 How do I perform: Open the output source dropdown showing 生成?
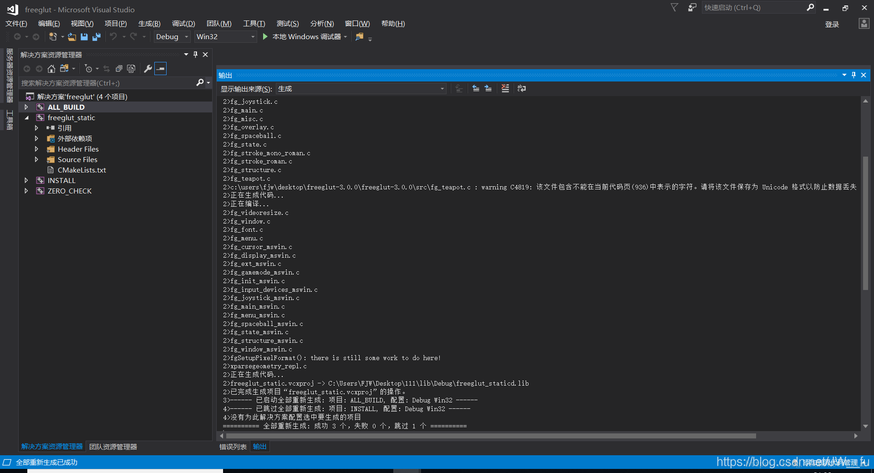click(361, 89)
